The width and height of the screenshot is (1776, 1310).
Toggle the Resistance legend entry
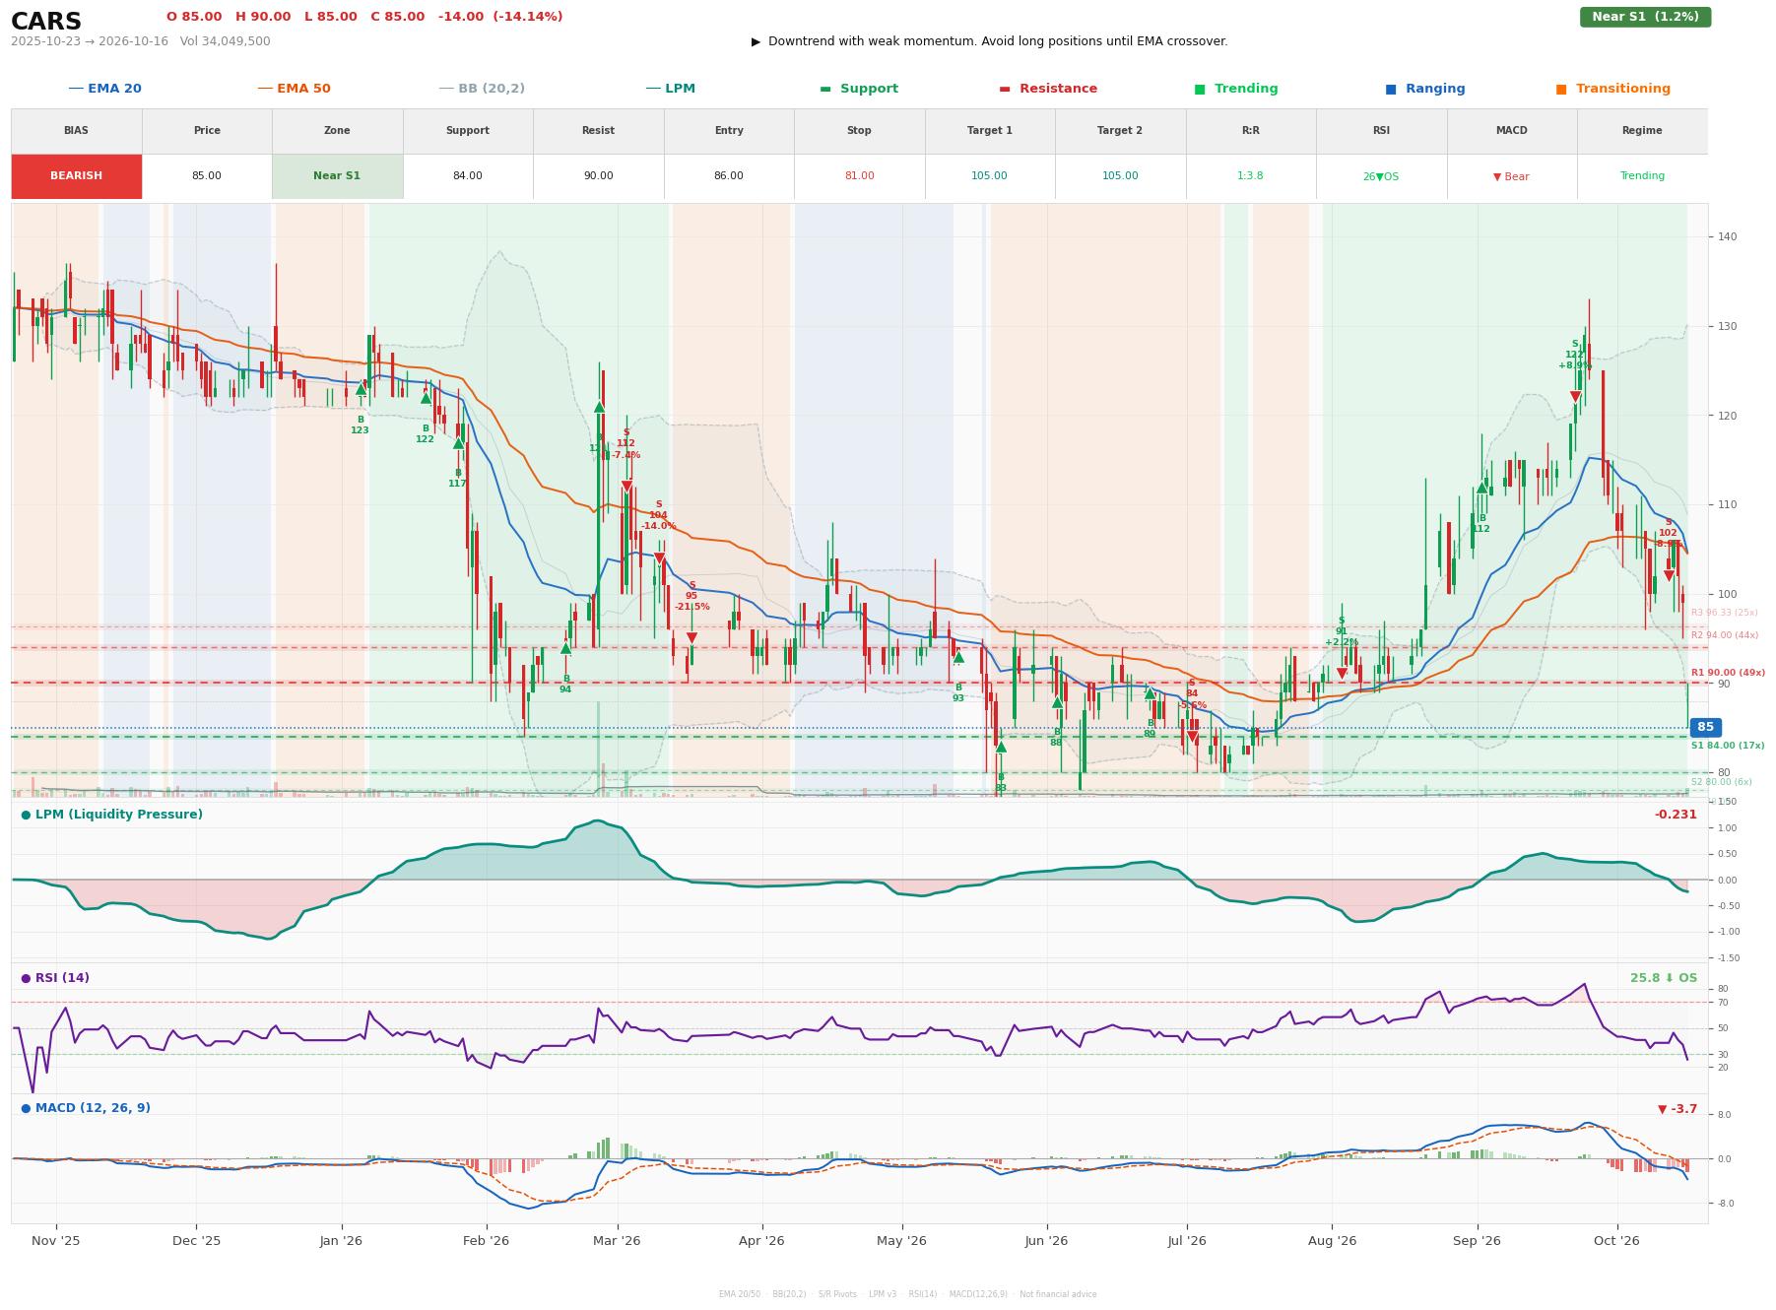click(x=1048, y=89)
